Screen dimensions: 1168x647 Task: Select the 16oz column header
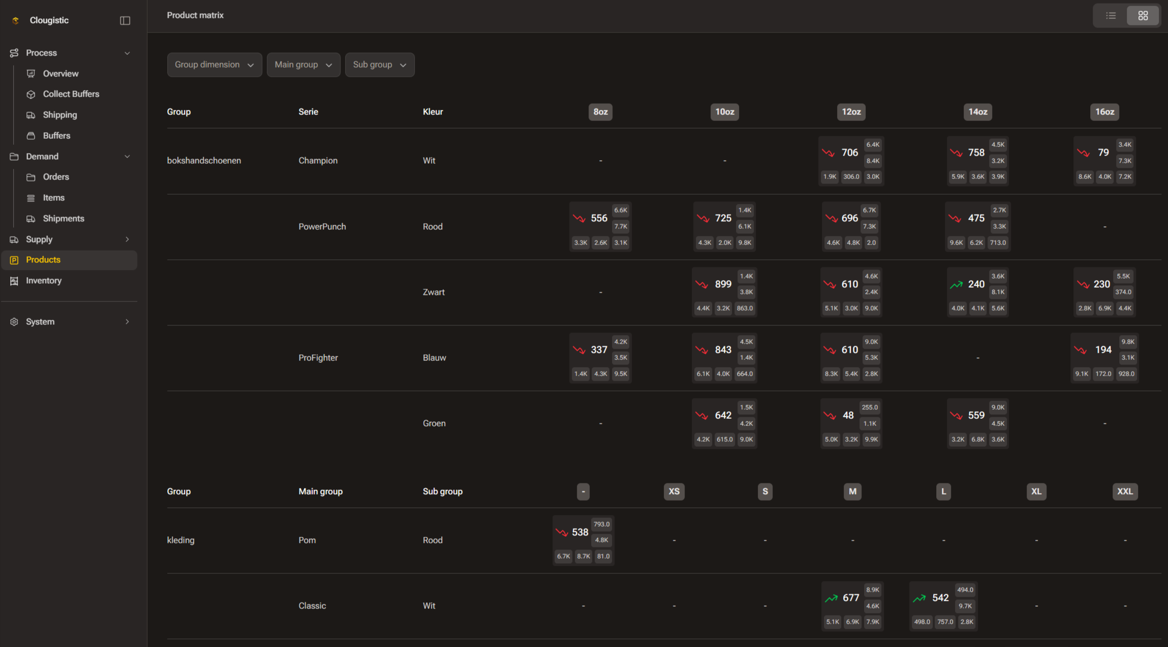click(1104, 112)
